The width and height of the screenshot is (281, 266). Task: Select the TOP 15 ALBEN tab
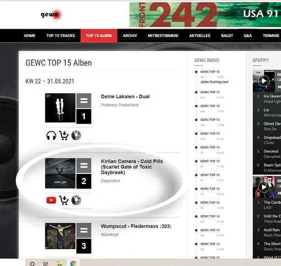tap(99, 36)
